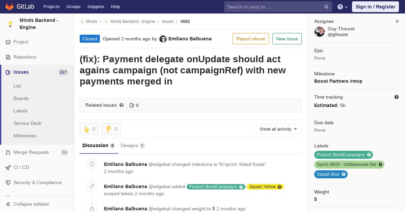The width and height of the screenshot is (405, 212).
Task: Open the Issues breadcrumb link
Action: tap(168, 22)
